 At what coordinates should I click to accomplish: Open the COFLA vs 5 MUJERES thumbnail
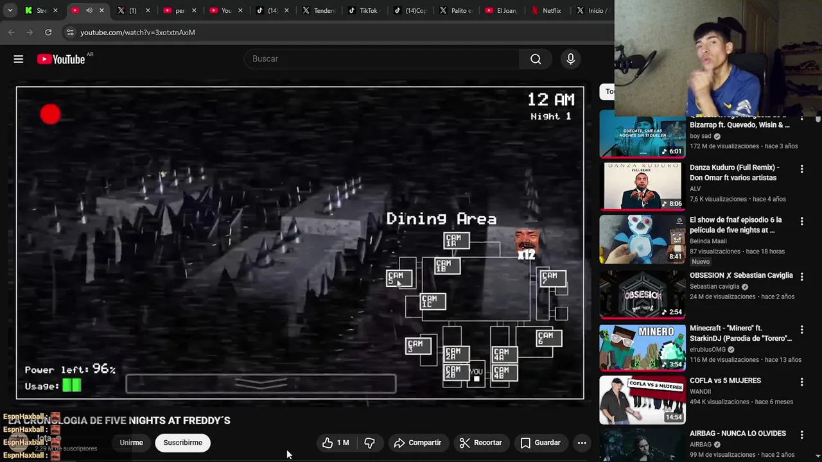coord(642,400)
